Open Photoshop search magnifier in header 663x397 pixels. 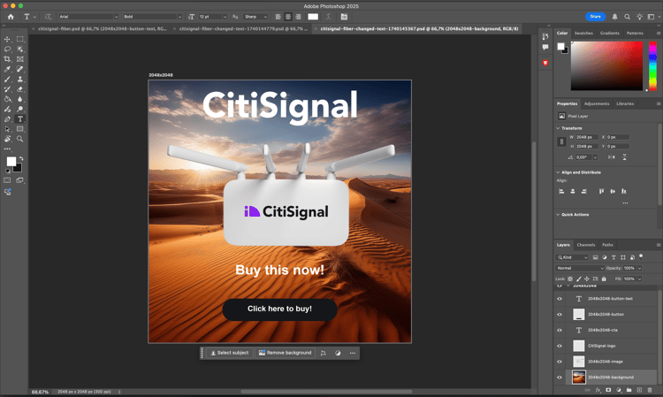pyautogui.click(x=627, y=17)
